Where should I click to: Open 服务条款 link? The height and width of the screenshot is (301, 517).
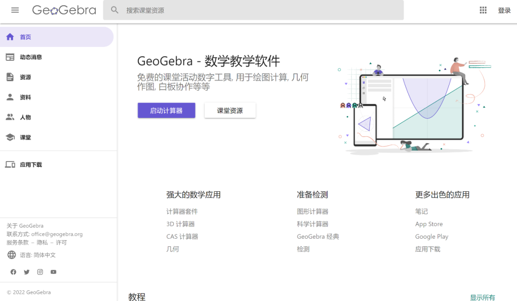[x=18, y=243]
